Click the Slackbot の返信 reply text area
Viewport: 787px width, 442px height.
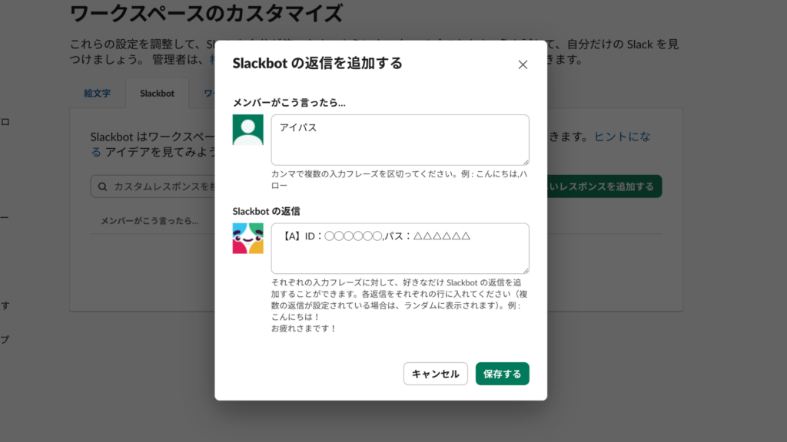(400, 247)
